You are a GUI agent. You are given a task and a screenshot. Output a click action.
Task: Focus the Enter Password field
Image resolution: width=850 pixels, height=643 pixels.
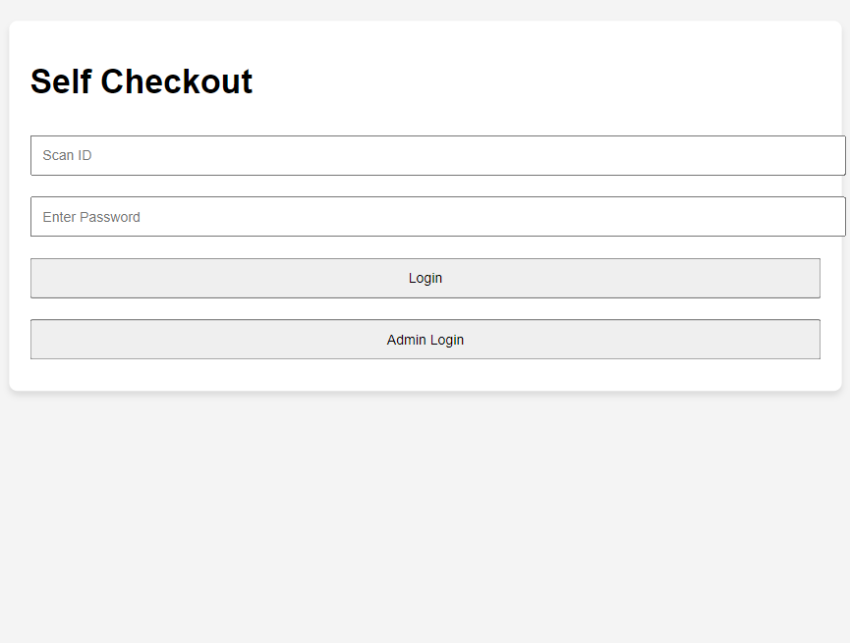click(438, 217)
